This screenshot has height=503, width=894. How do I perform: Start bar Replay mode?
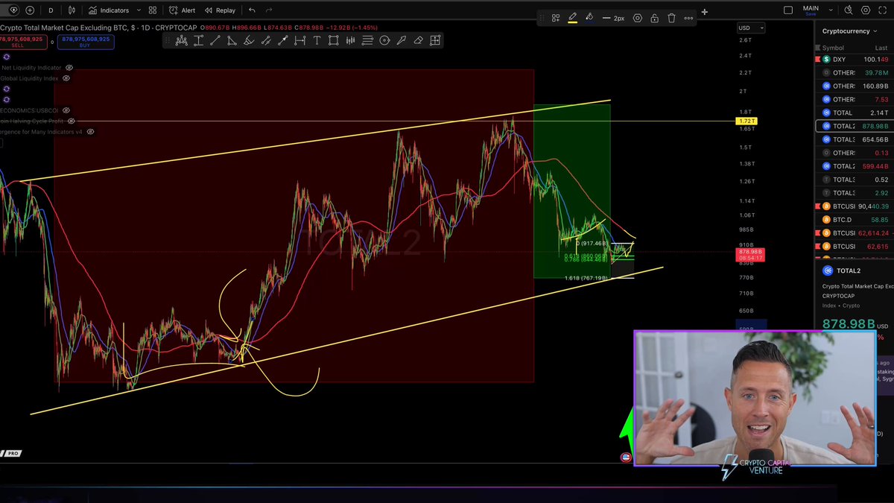(x=220, y=10)
